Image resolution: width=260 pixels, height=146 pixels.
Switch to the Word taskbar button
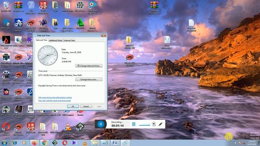115,143
